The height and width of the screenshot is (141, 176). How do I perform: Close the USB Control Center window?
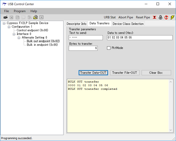pos(169,4)
